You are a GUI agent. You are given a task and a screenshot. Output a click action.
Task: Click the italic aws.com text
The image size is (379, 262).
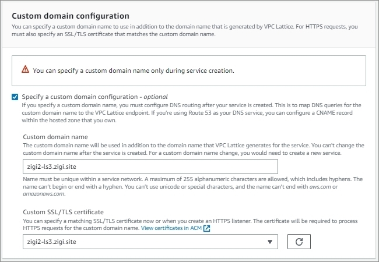[x=320, y=186]
